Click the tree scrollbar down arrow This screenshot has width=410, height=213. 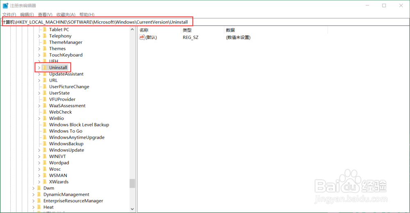[x=132, y=209]
